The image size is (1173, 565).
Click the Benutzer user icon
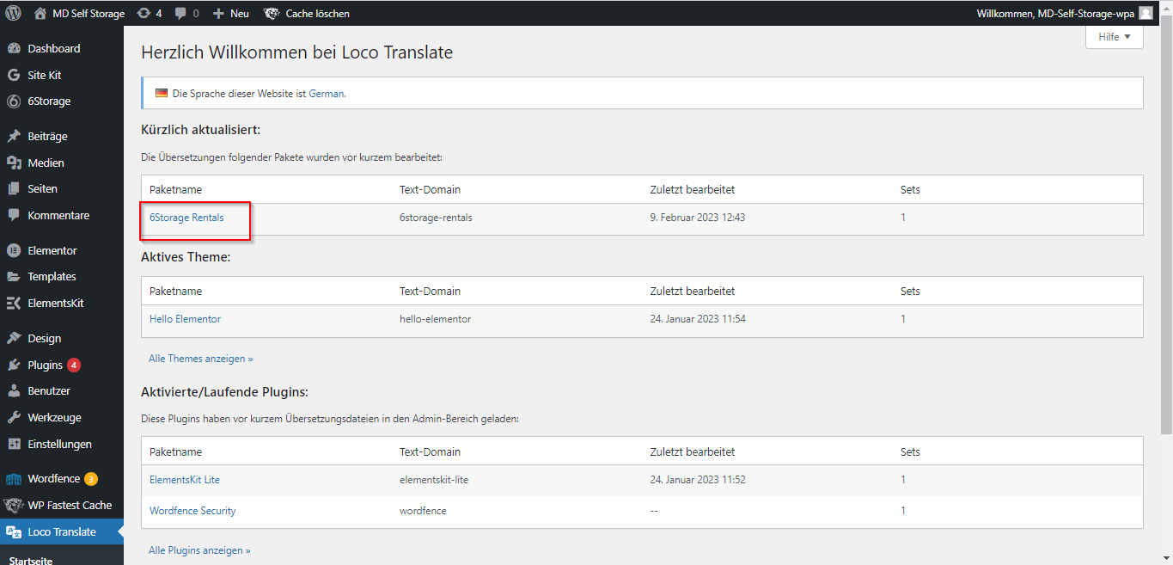click(x=14, y=390)
